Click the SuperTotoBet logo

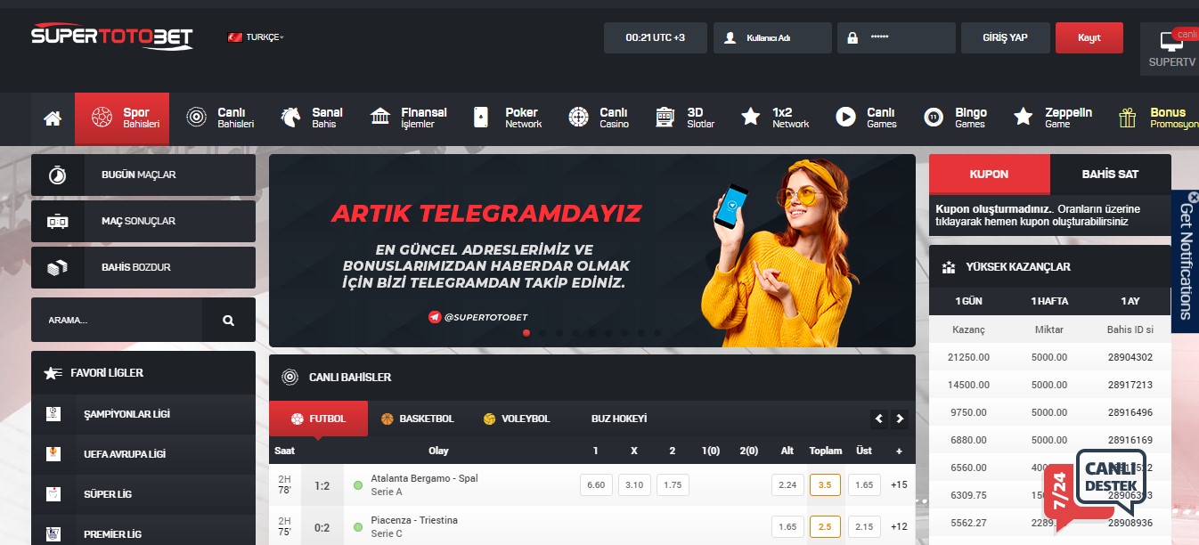111,37
